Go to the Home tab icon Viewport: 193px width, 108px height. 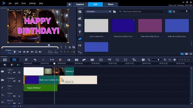(x=70, y=4)
